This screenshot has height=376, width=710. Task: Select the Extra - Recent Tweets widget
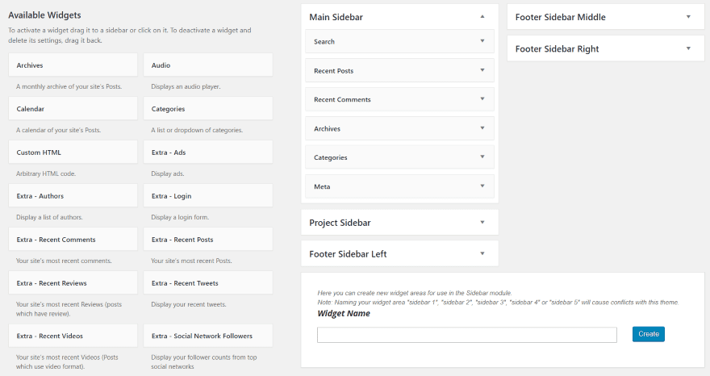(x=207, y=283)
